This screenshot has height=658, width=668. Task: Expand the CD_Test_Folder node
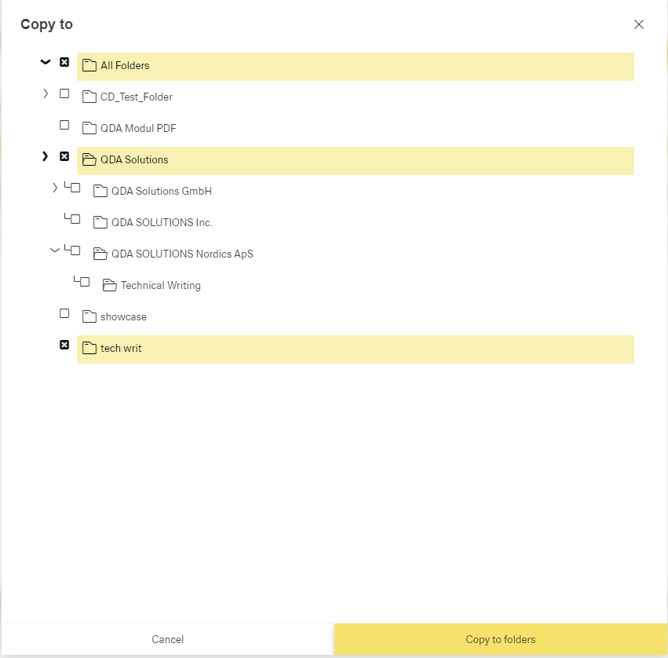[46, 93]
